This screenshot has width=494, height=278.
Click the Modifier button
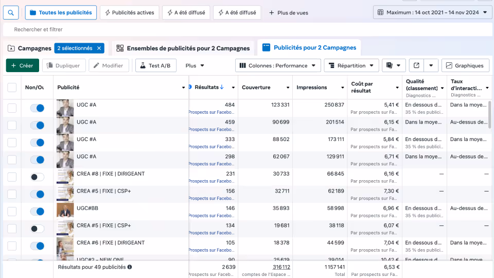[x=109, y=65]
